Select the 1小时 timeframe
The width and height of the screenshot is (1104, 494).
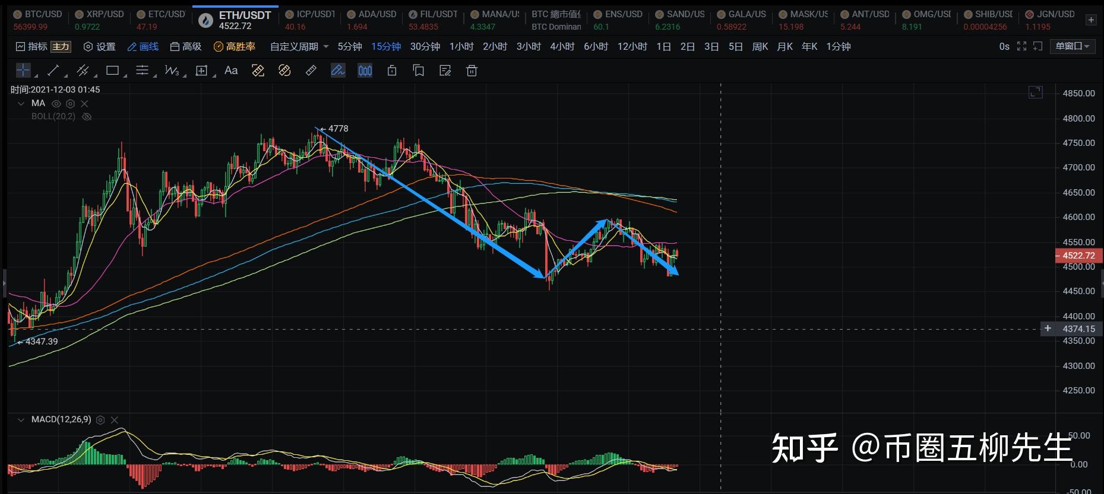click(x=461, y=46)
